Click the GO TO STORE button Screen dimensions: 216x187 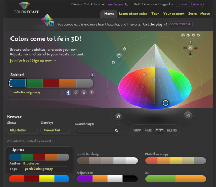point(180,24)
